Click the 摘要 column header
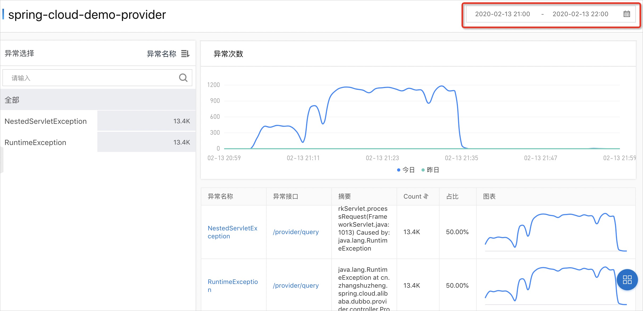The height and width of the screenshot is (311, 643). 345,196
